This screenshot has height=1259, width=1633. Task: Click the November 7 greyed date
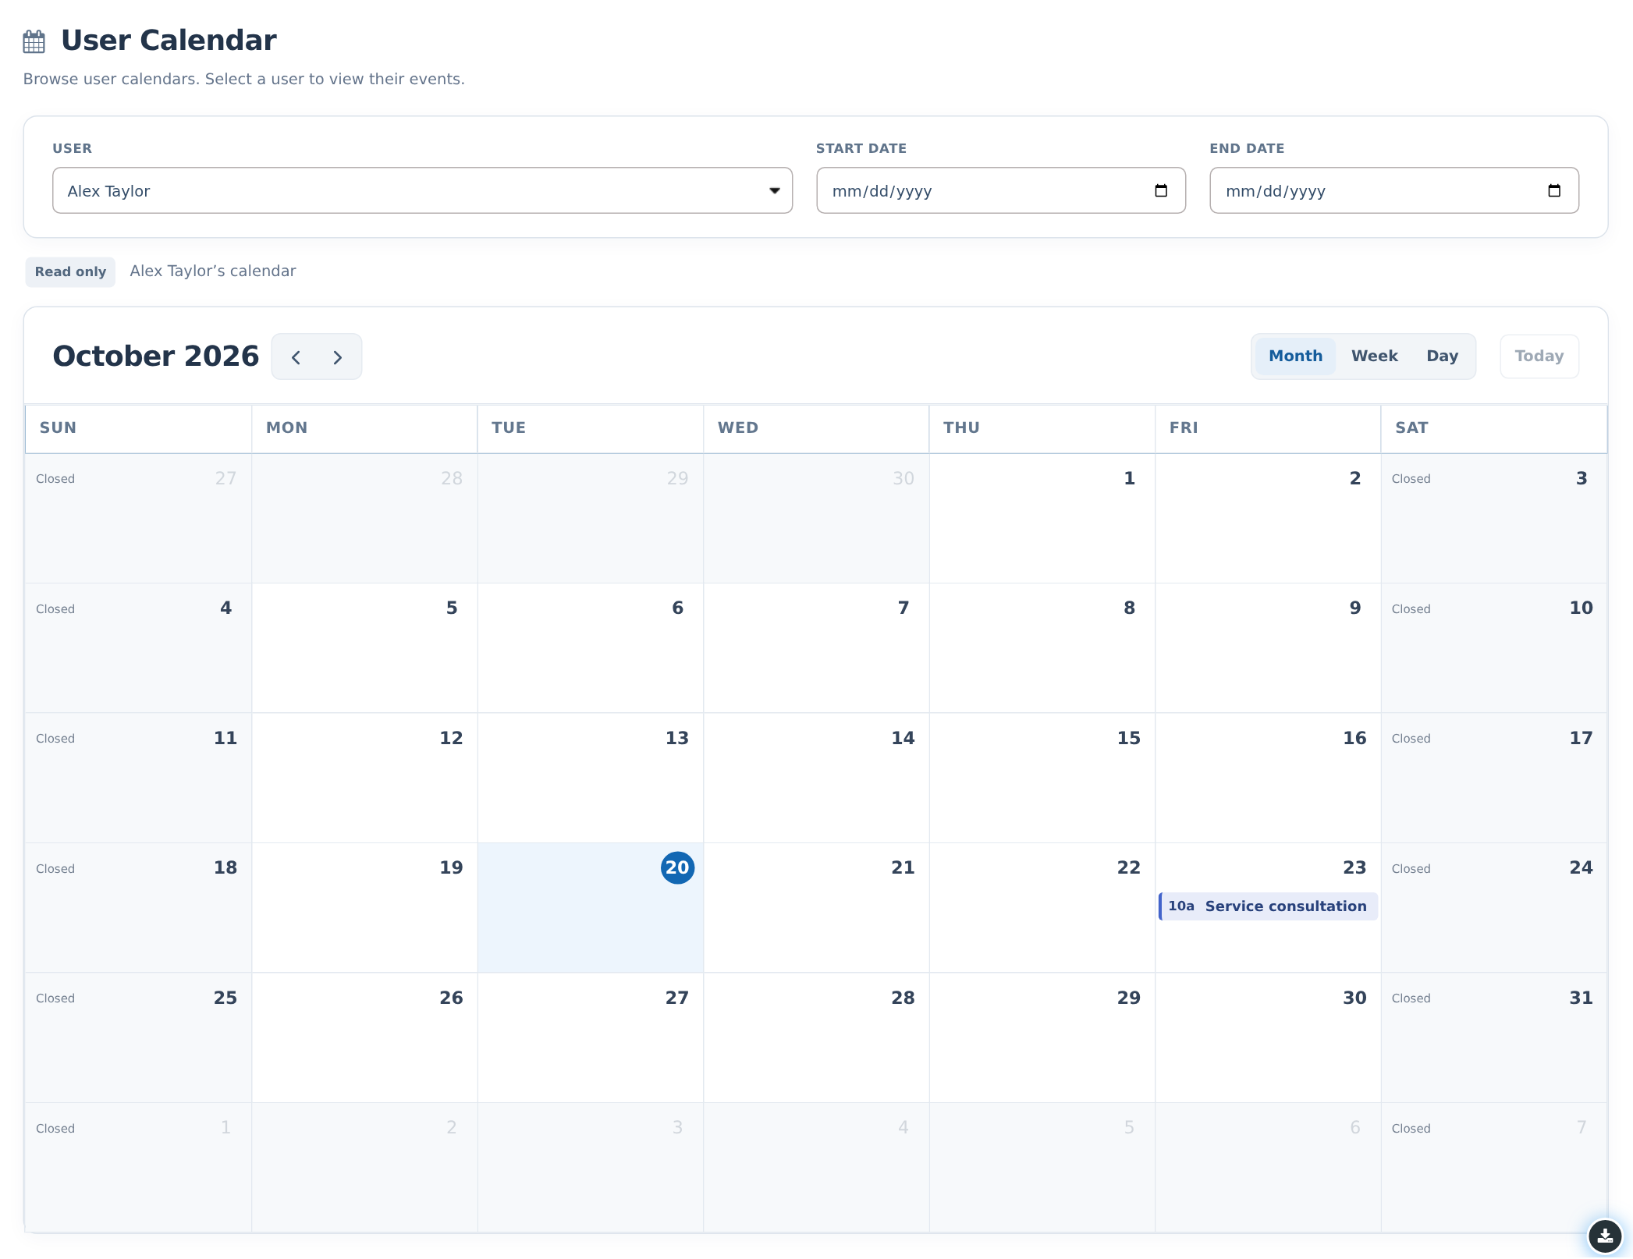1582,1127
